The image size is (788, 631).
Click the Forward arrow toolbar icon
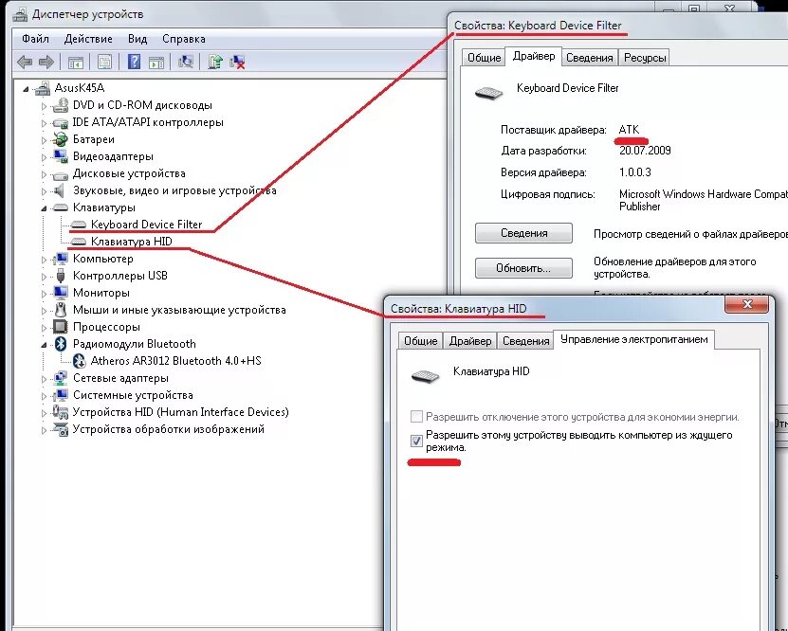click(x=46, y=63)
